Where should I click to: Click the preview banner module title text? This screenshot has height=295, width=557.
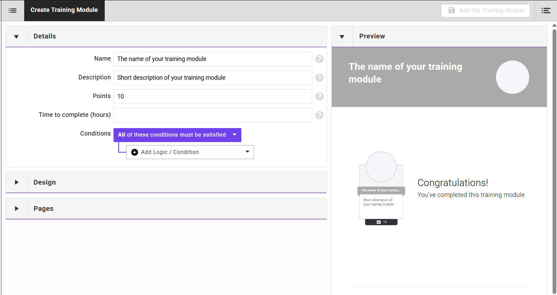tap(405, 73)
